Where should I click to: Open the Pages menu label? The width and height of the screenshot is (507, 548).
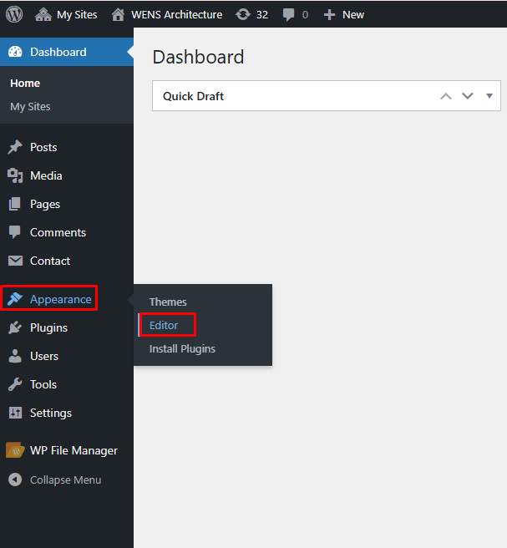45,204
